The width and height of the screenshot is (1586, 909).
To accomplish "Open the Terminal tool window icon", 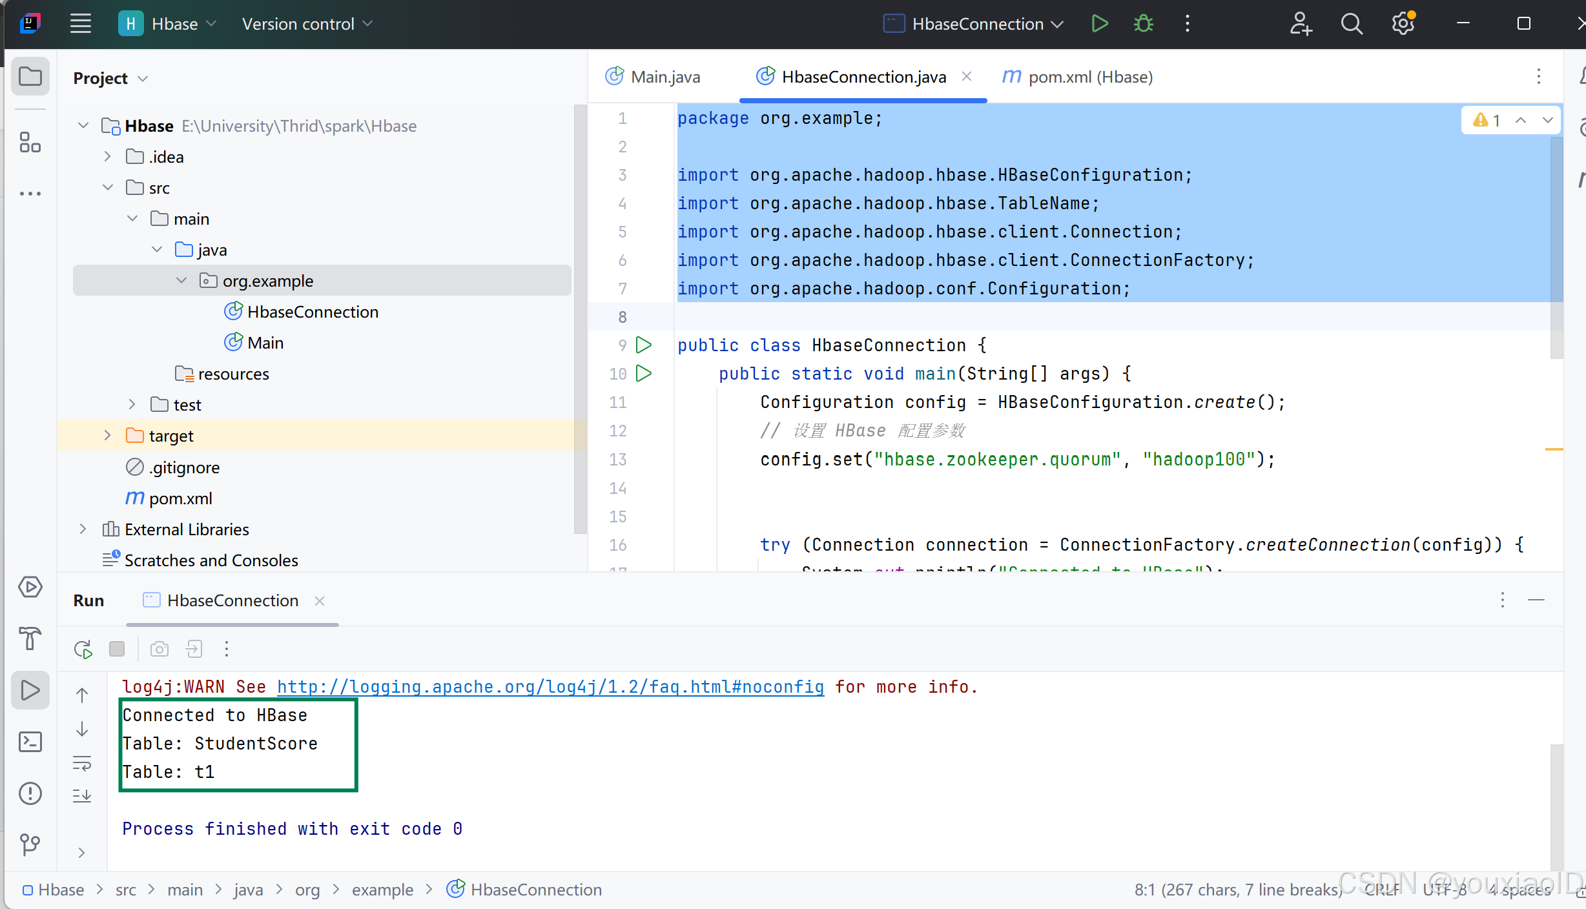I will pos(30,742).
